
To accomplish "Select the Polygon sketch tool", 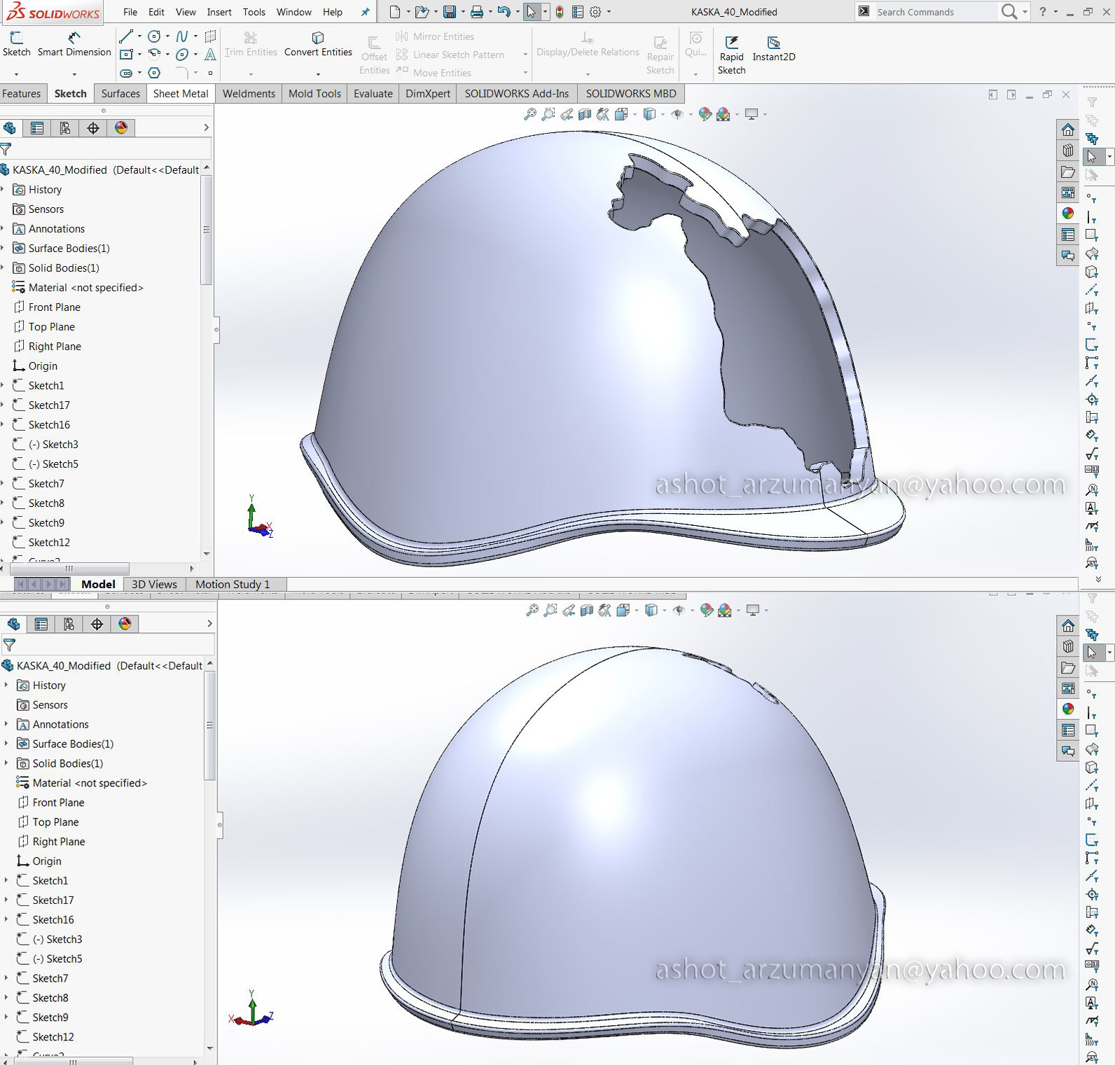I will [155, 73].
